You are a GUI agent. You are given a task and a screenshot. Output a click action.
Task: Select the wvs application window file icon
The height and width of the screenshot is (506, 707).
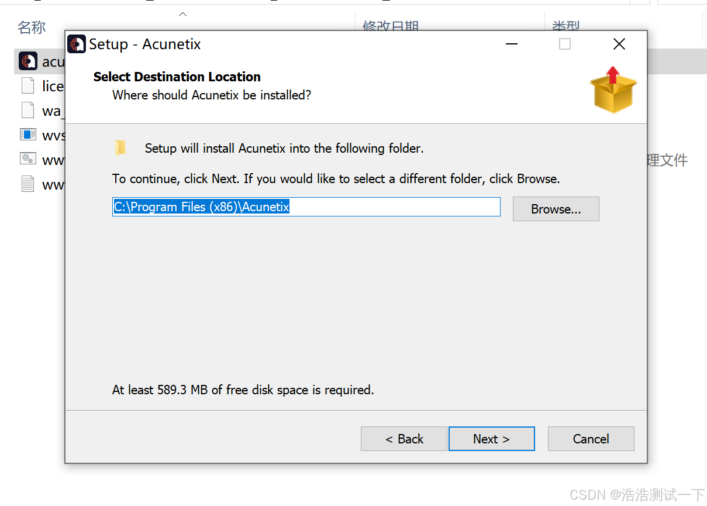[28, 135]
